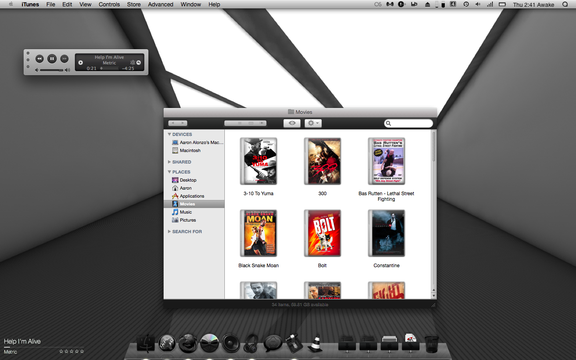Click the eject icon in menu bar
576x360 pixels.
click(x=428, y=4)
